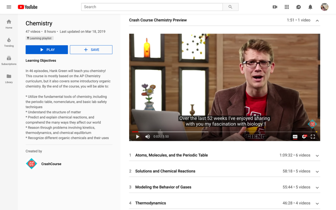Screen dimensions: 336x210
Task: Collapse the Crash Course Chemistry Preview section
Action: click(x=317, y=20)
